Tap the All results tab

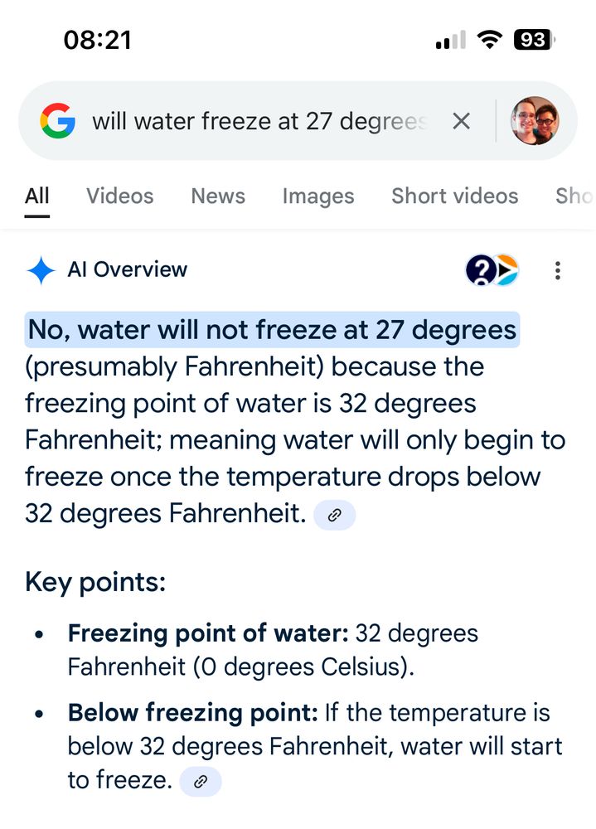tap(36, 196)
